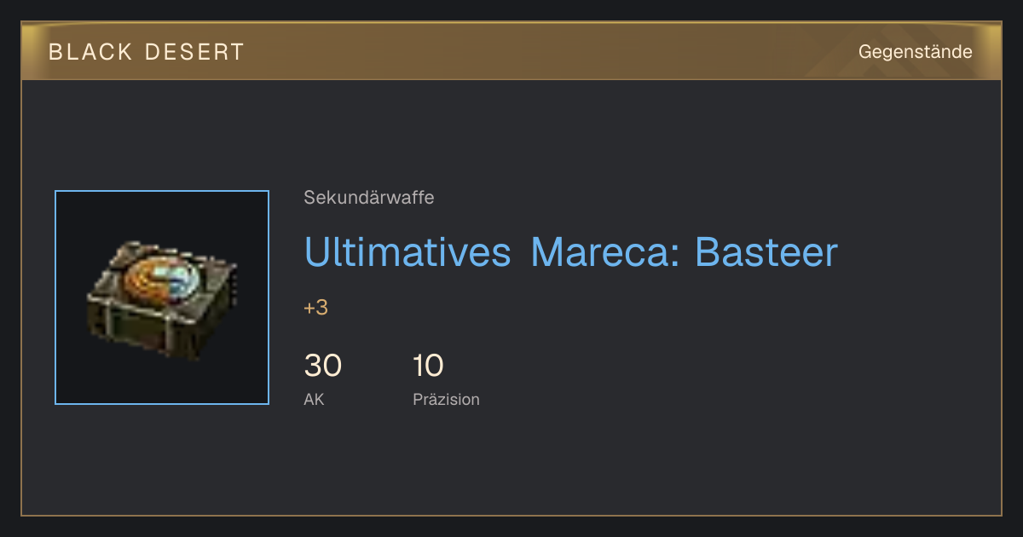Click the BLACK DESERT logo text
The height and width of the screenshot is (537, 1023).
click(x=147, y=52)
